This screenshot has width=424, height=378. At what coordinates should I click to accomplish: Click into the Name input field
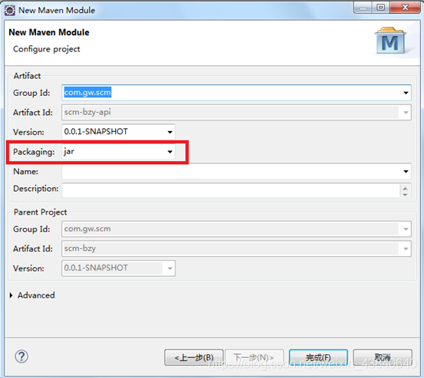[x=236, y=172]
